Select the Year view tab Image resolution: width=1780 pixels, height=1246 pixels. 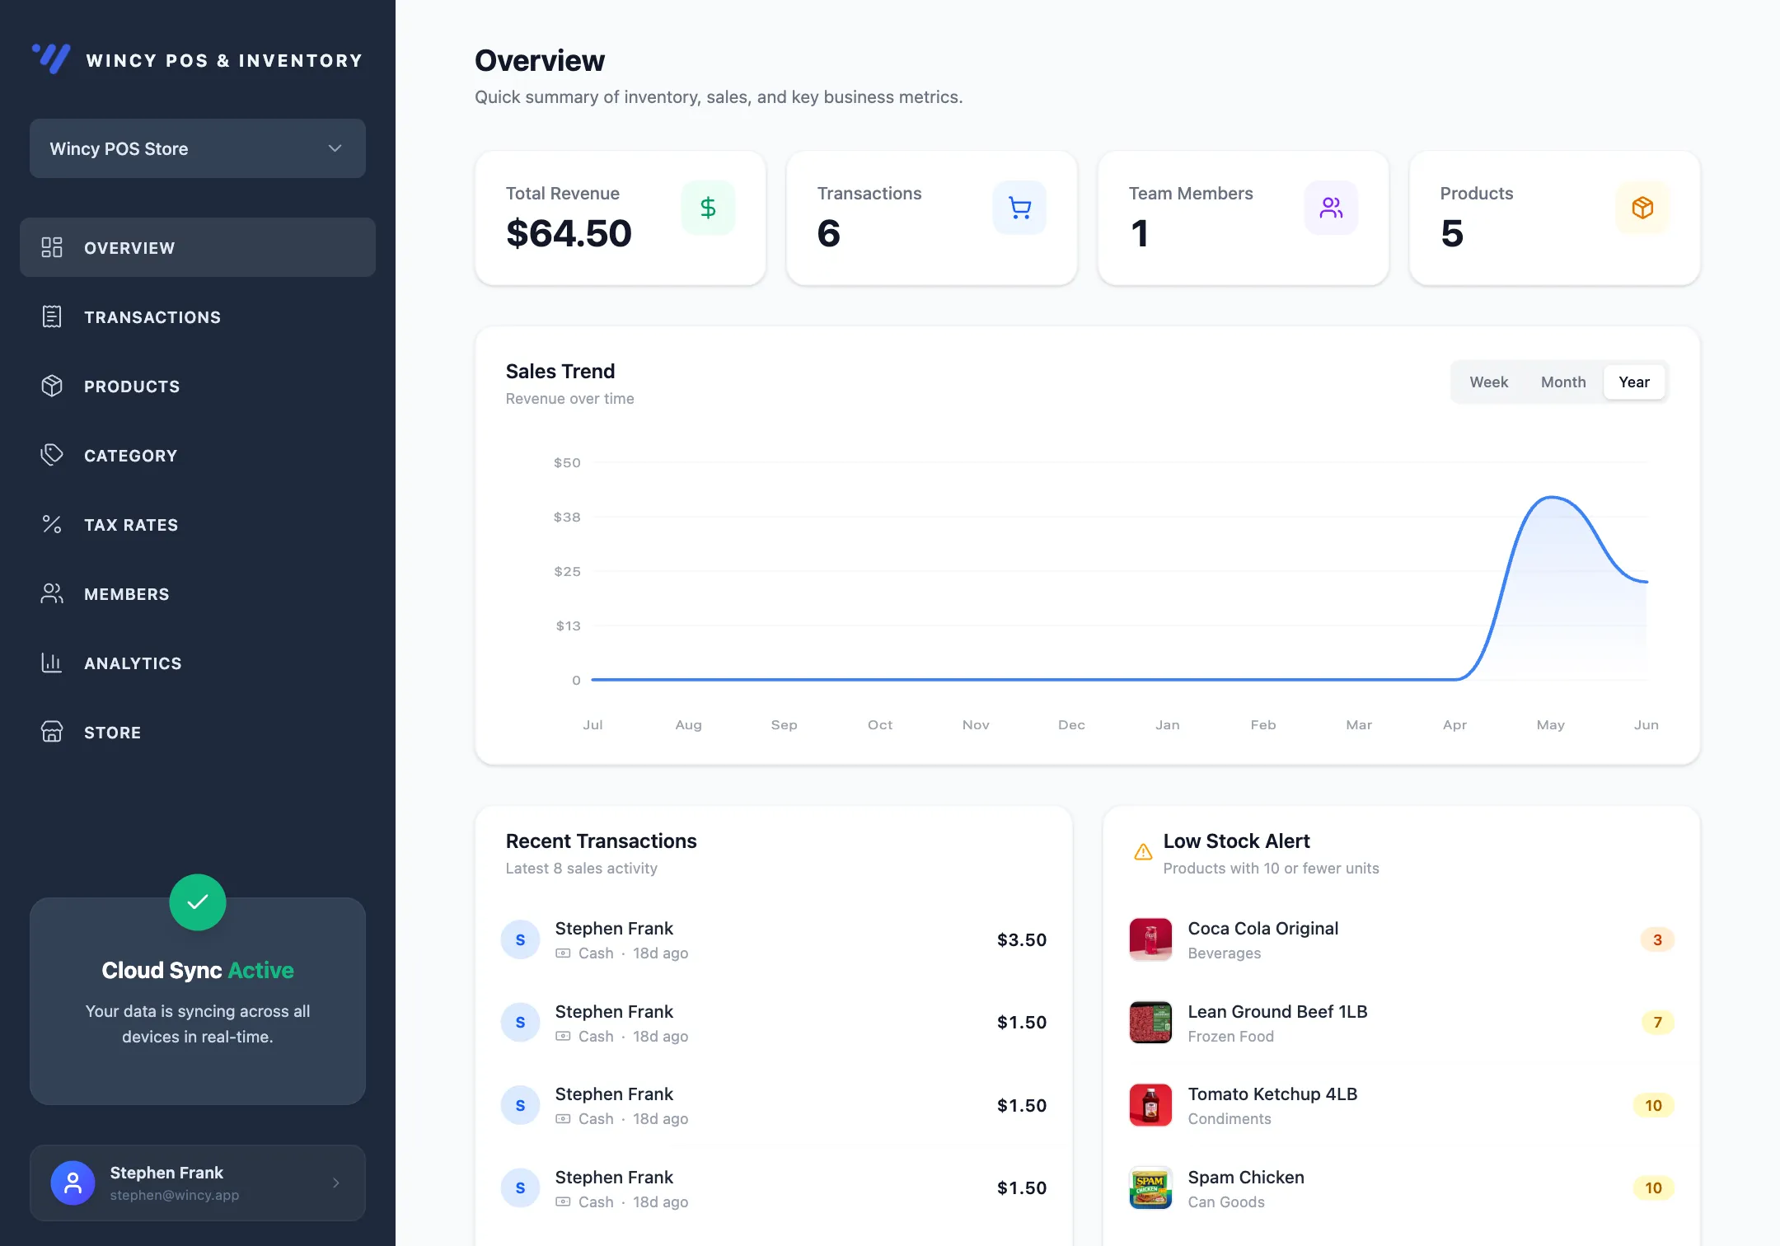(1634, 382)
